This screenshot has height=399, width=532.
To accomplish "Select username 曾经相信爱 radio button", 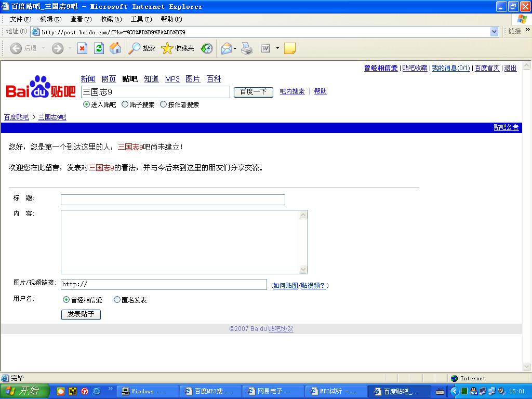I will click(66, 300).
